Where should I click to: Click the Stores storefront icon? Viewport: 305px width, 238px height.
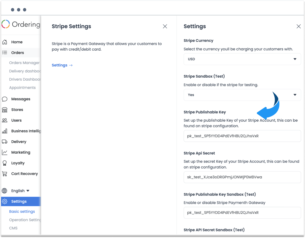point(5,110)
